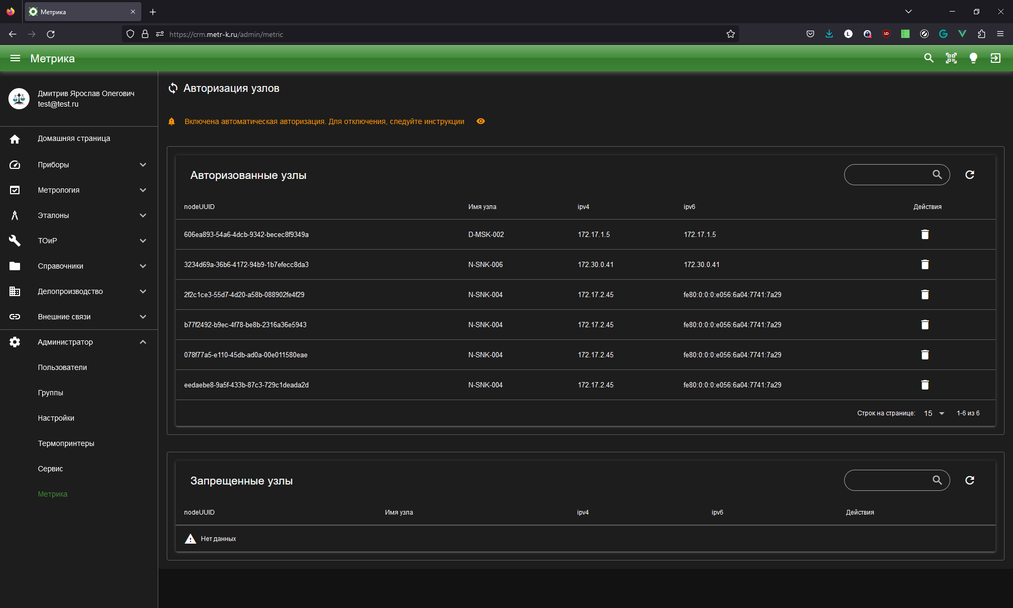
Task: Refresh the authorized nodes table
Action: tap(970, 175)
